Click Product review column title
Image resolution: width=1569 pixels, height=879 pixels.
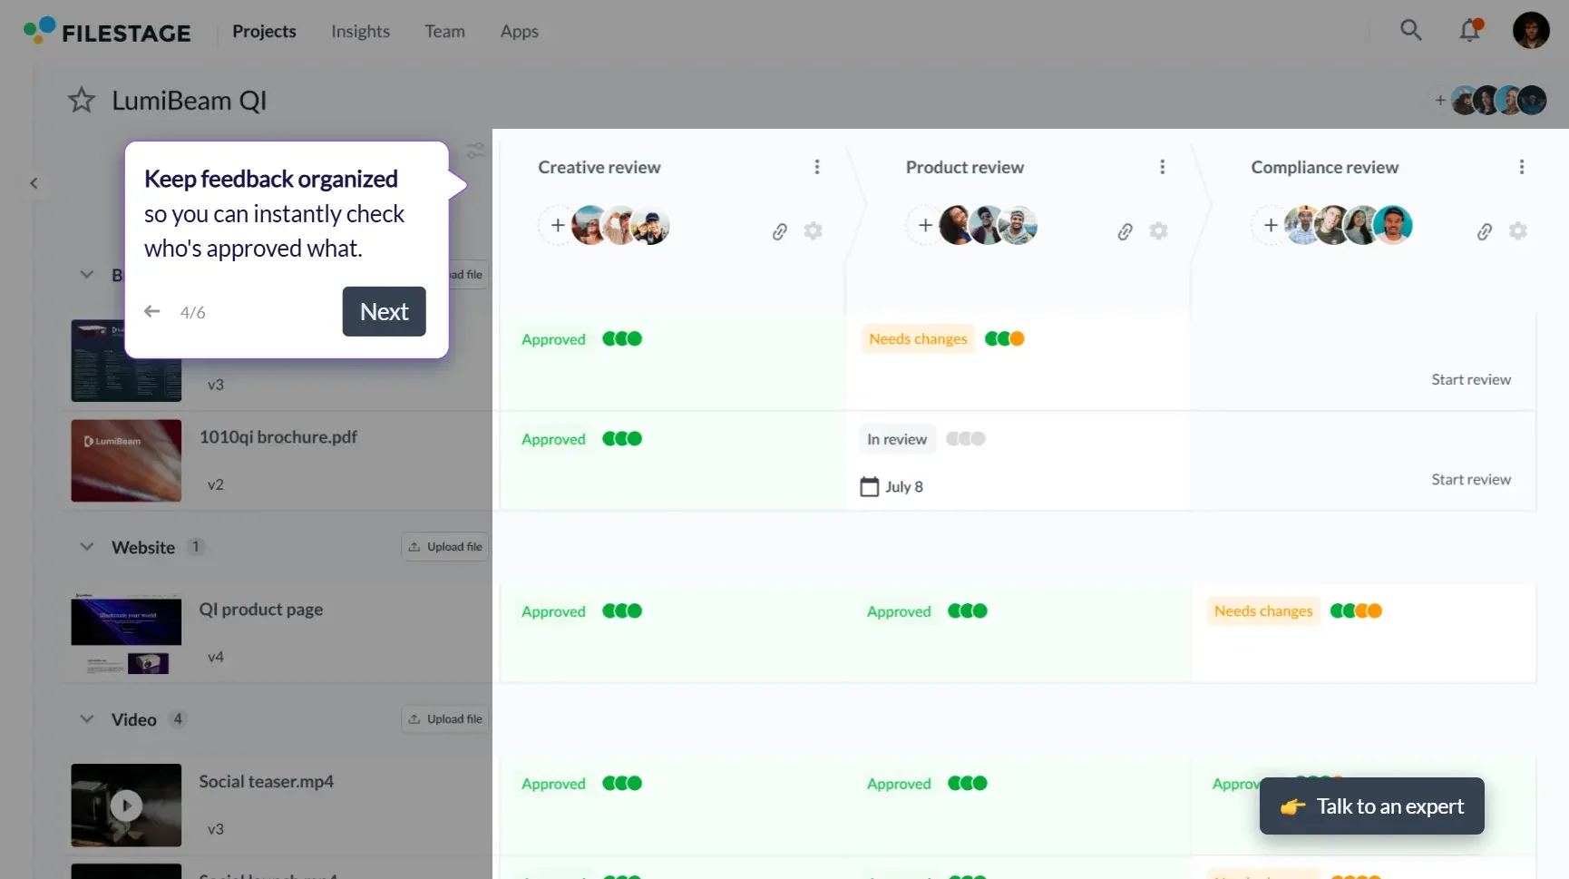click(965, 167)
